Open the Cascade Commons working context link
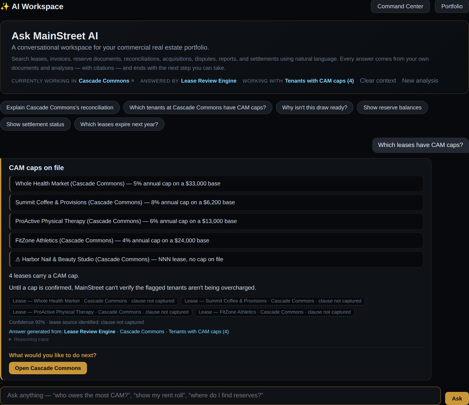 [x=104, y=81]
